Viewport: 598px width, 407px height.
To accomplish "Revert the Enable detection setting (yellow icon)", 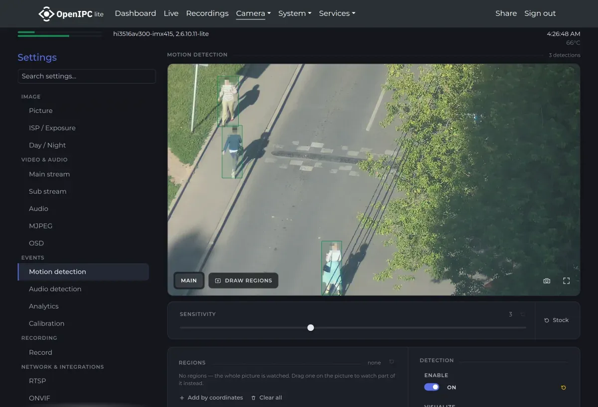I will (x=563, y=388).
